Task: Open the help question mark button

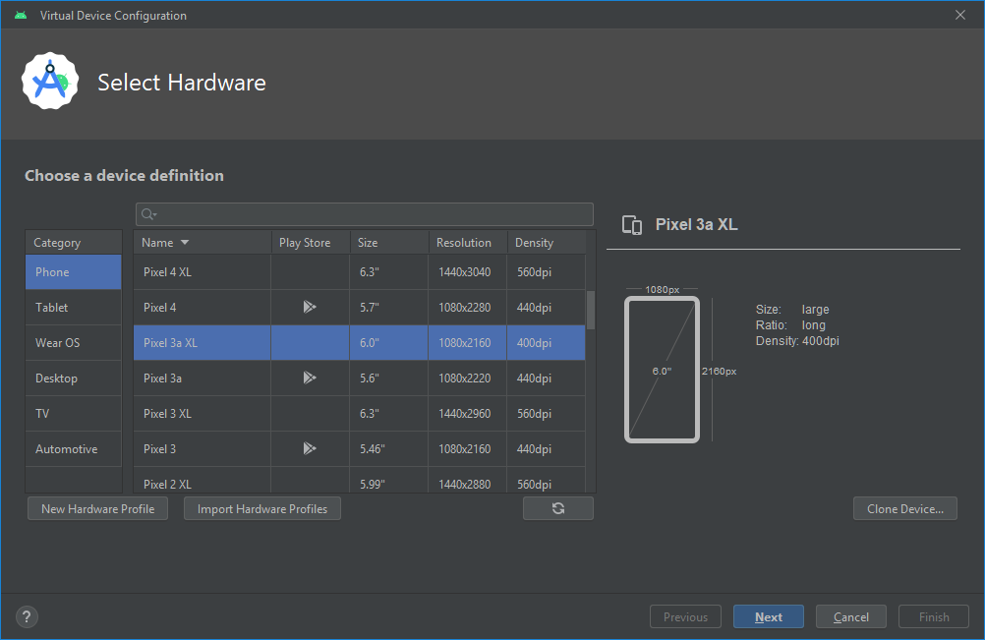Action: point(27,616)
